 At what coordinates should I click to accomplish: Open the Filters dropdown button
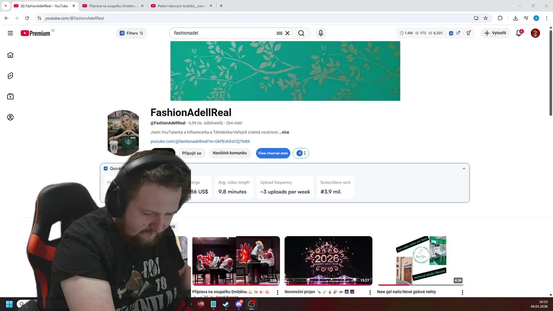click(x=131, y=33)
